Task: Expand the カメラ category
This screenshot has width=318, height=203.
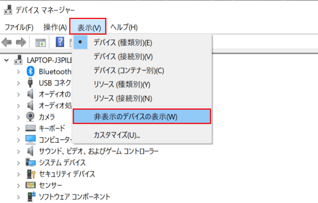Action: 19,117
